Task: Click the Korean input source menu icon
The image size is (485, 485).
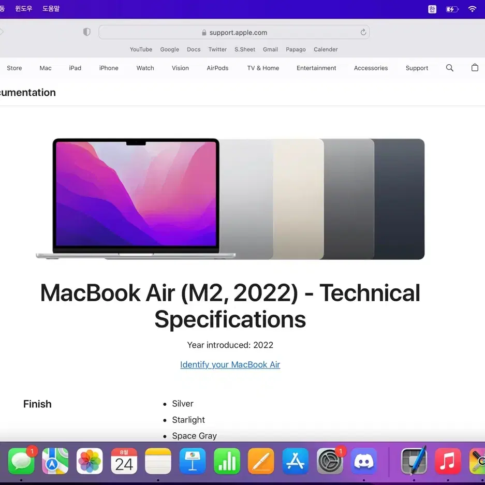Action: (x=432, y=9)
